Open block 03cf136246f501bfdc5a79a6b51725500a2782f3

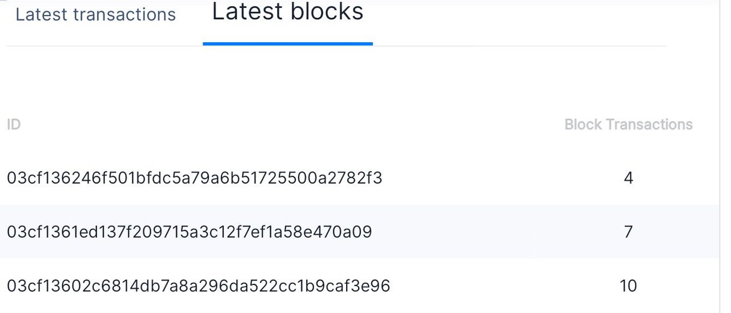pos(194,178)
